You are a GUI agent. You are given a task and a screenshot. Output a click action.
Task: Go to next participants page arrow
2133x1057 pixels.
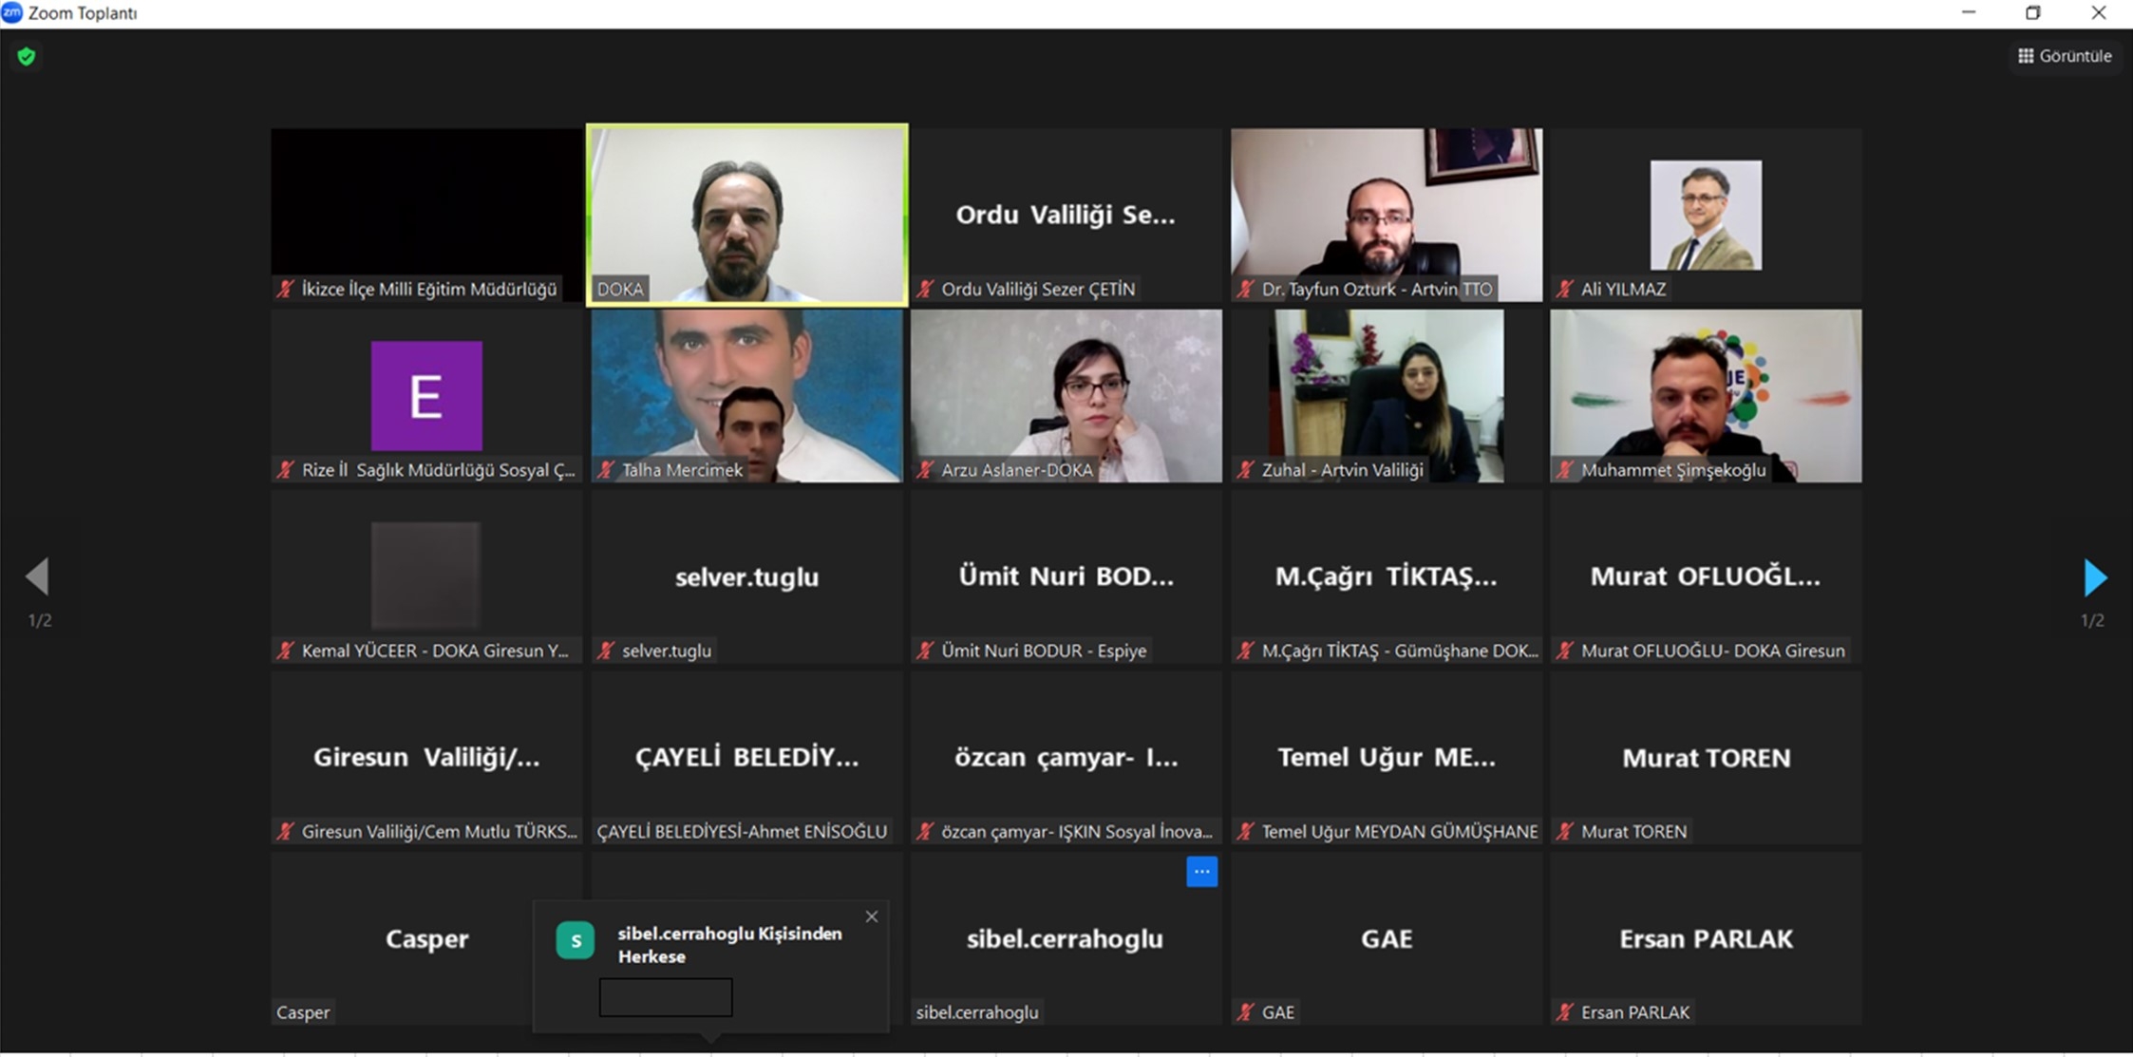2094,577
